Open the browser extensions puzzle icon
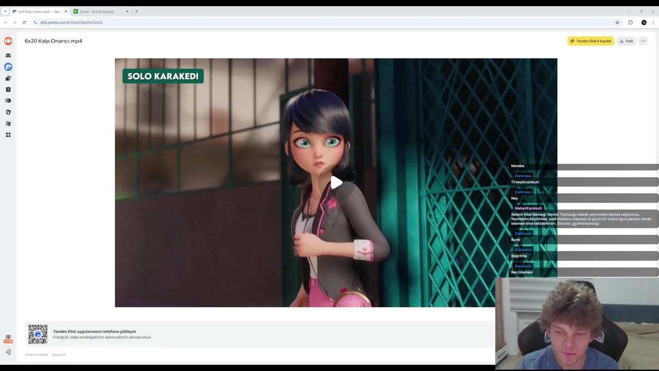The image size is (659, 371). (x=631, y=23)
